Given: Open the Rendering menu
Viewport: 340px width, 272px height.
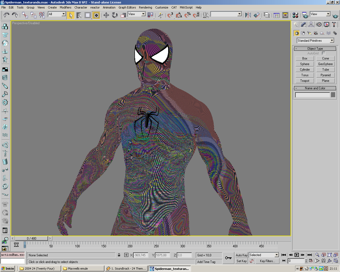Looking at the screenshot, I should pos(145,7).
